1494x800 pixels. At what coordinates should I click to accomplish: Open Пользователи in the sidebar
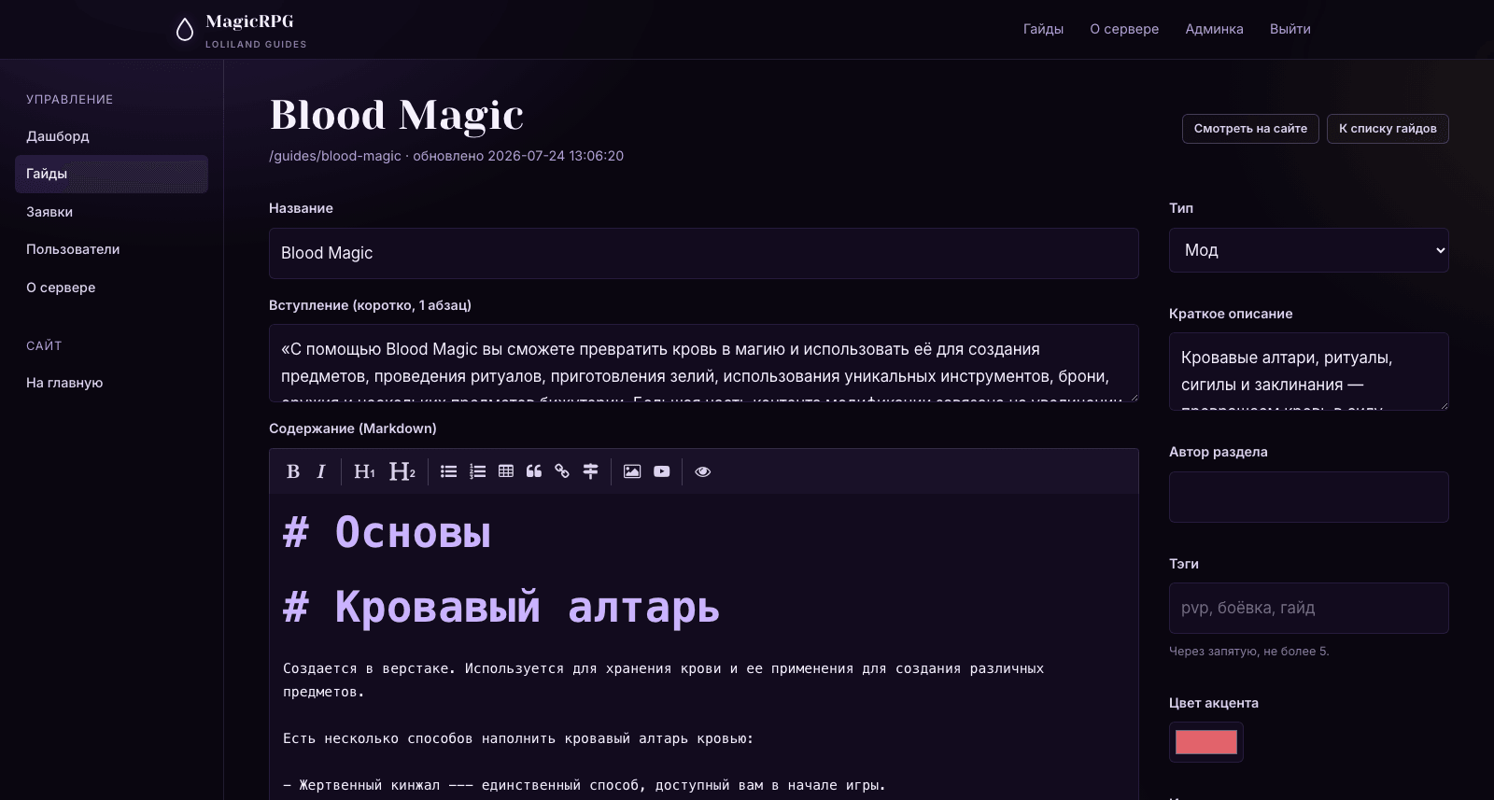[111, 249]
